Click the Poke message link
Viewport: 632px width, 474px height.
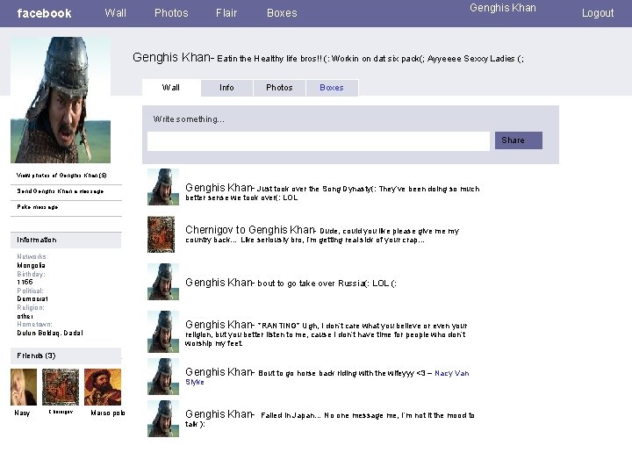click(38, 207)
